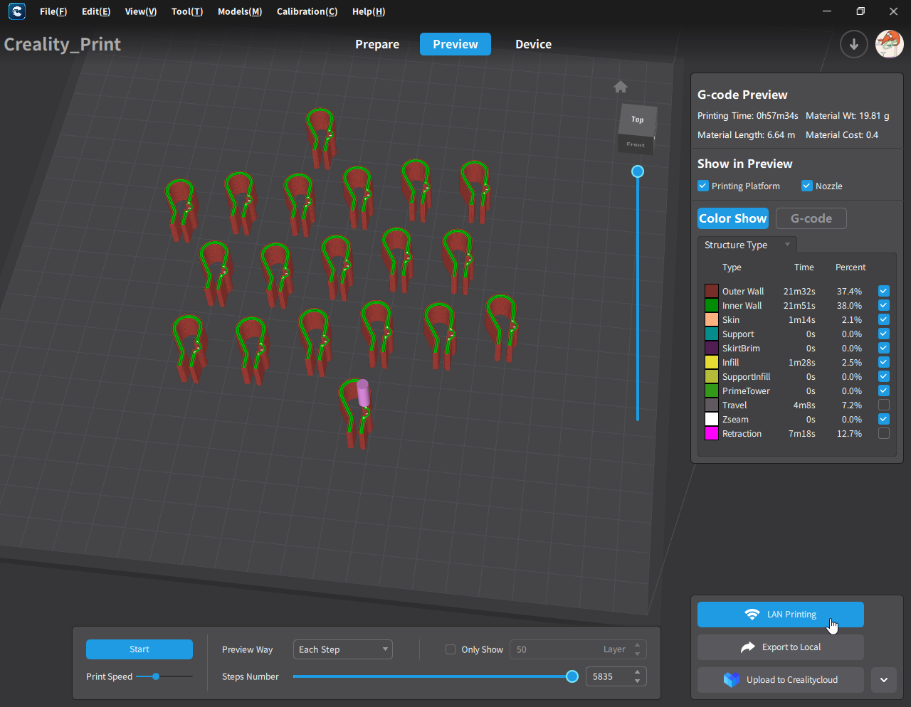Open the user avatar profile icon
Screen dimensions: 911x707
click(889, 44)
